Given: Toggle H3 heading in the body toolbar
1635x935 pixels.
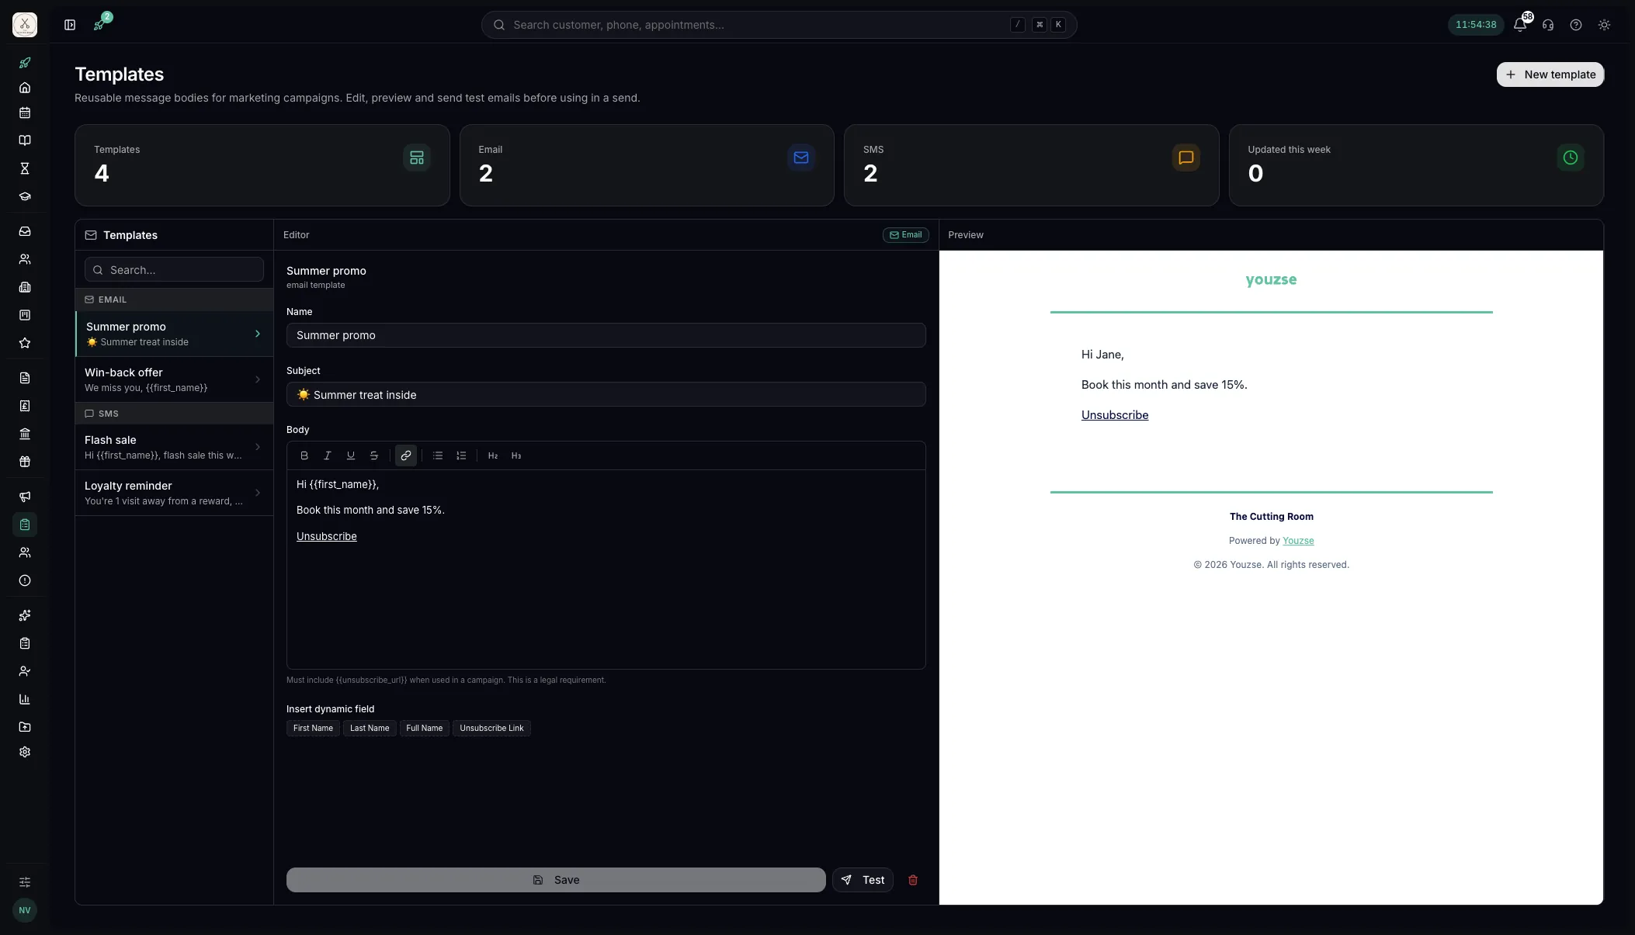Looking at the screenshot, I should [x=516, y=455].
